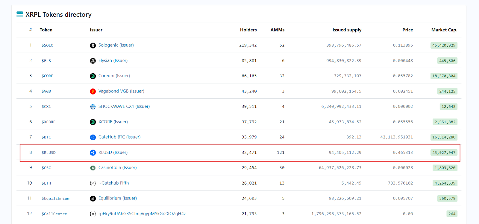Click the 1,796,298,373,165.52 issued supply value
The image size is (479, 224).
tap(336, 214)
